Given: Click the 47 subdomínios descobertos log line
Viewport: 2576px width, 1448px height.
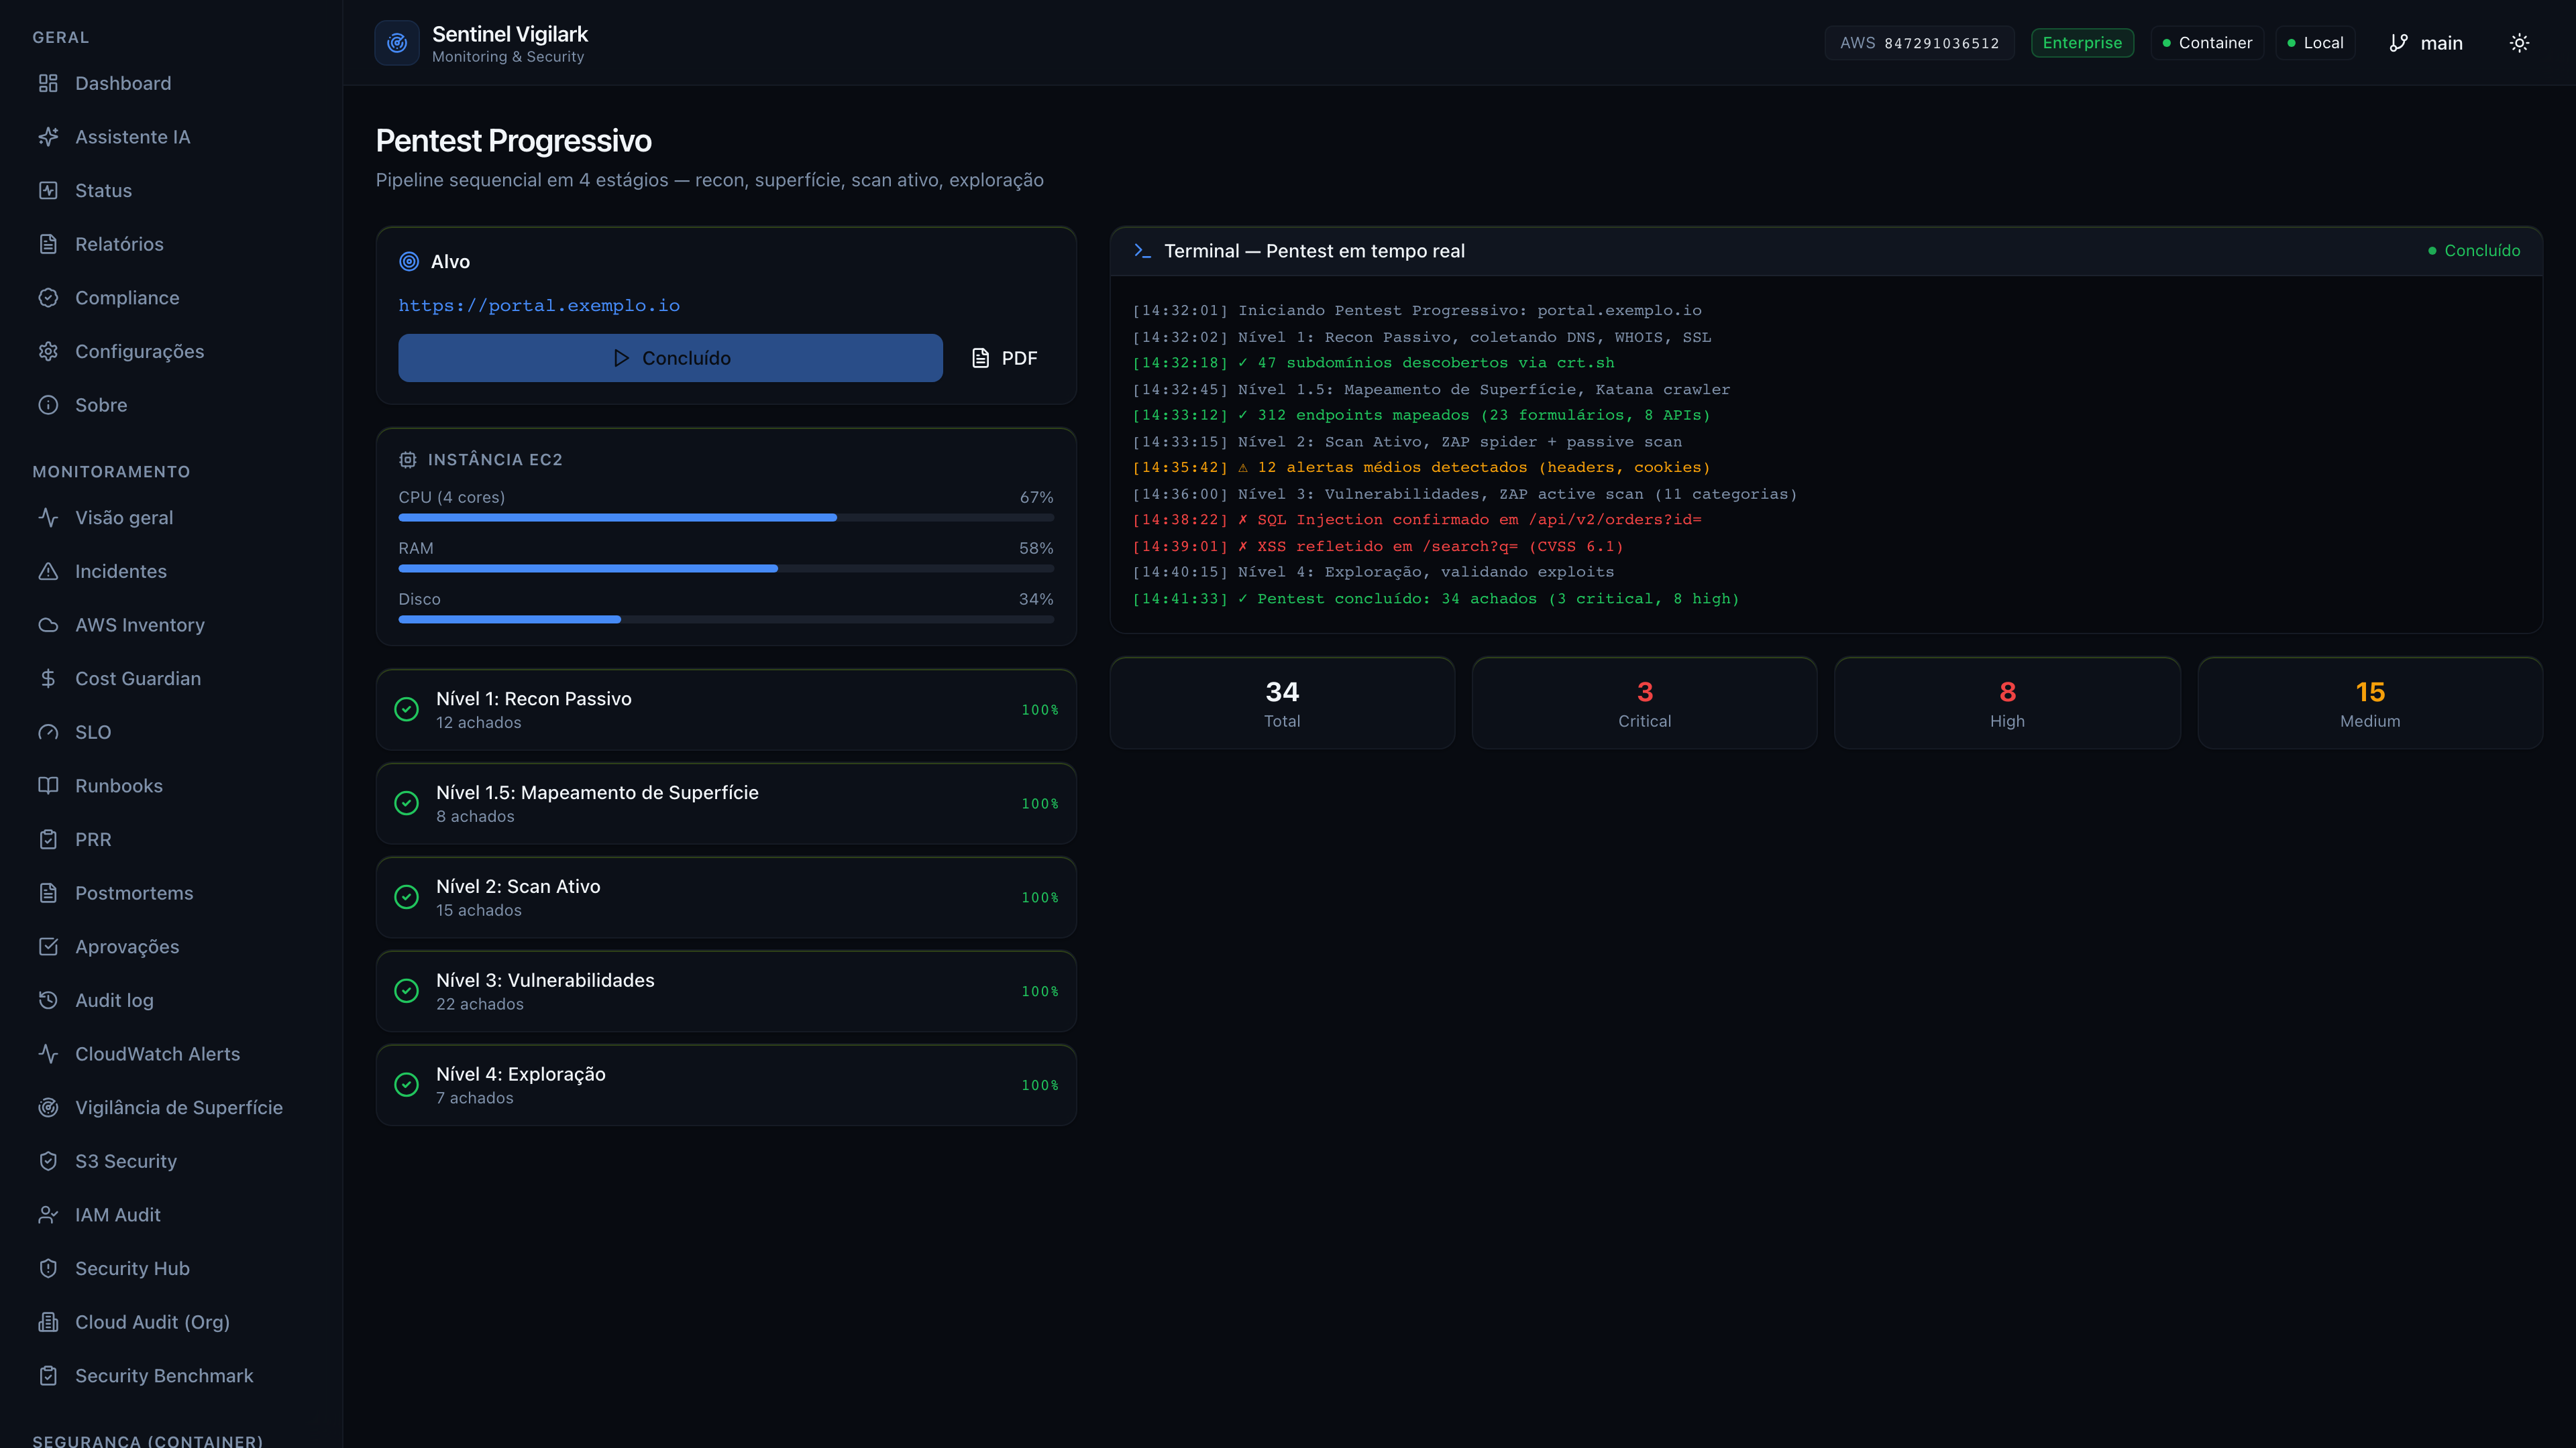Looking at the screenshot, I should click(1373, 363).
